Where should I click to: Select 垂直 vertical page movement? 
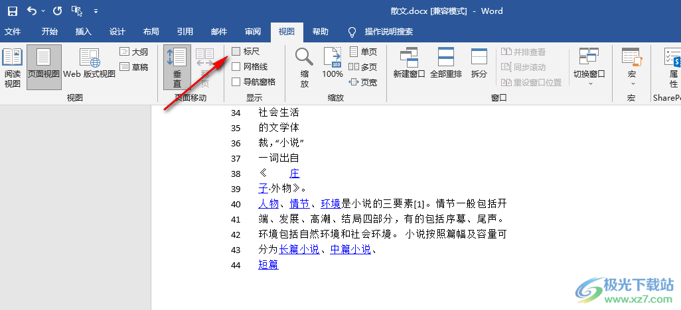tap(177, 68)
